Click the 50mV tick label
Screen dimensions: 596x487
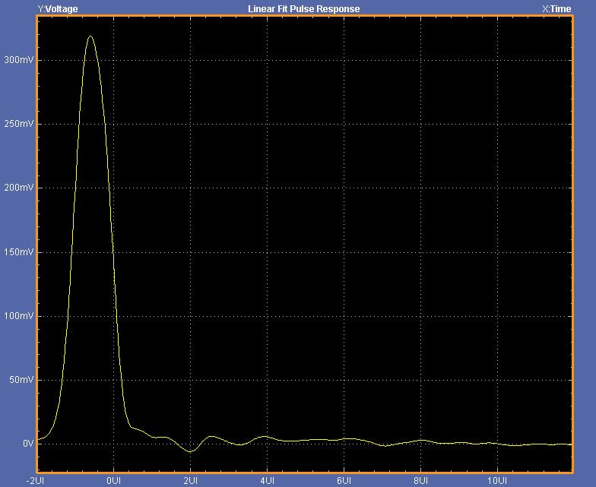[x=20, y=380]
